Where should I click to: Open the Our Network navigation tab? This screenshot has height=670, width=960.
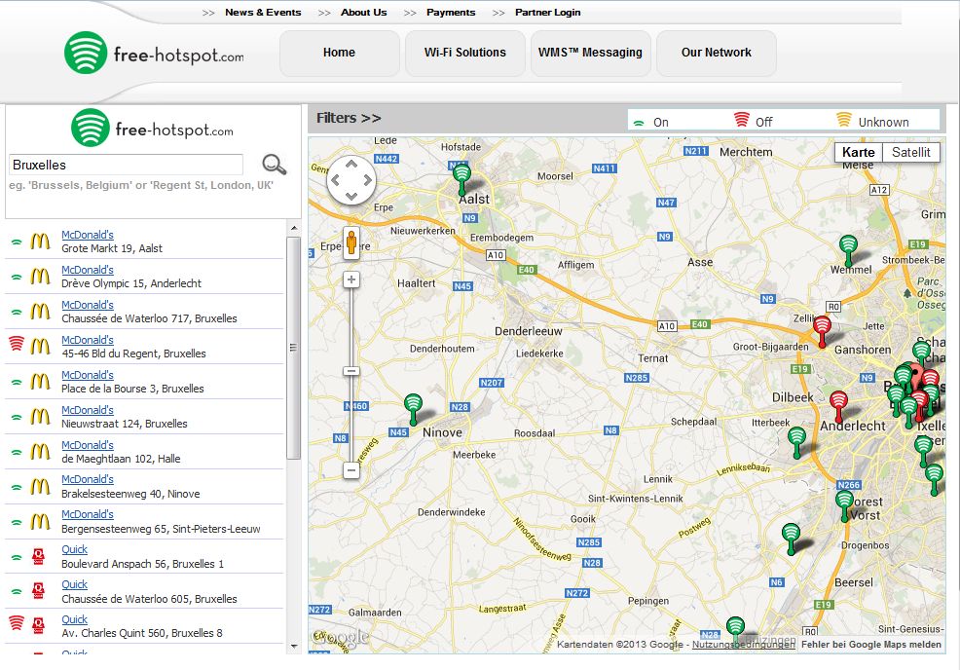point(717,54)
